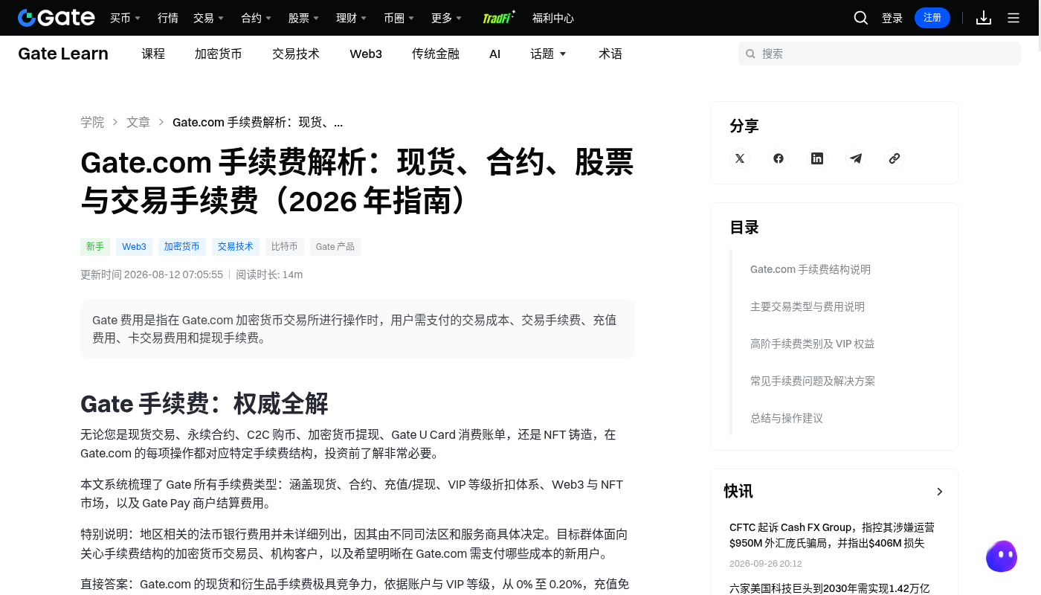Click the 比特币 tag
This screenshot has height=595, width=1041.
(285, 246)
